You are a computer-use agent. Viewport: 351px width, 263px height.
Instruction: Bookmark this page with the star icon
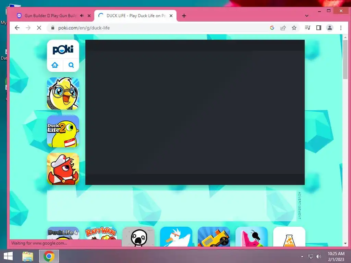[x=294, y=28]
